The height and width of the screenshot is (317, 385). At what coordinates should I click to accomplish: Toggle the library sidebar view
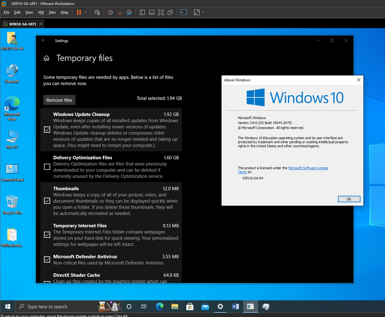142,13
